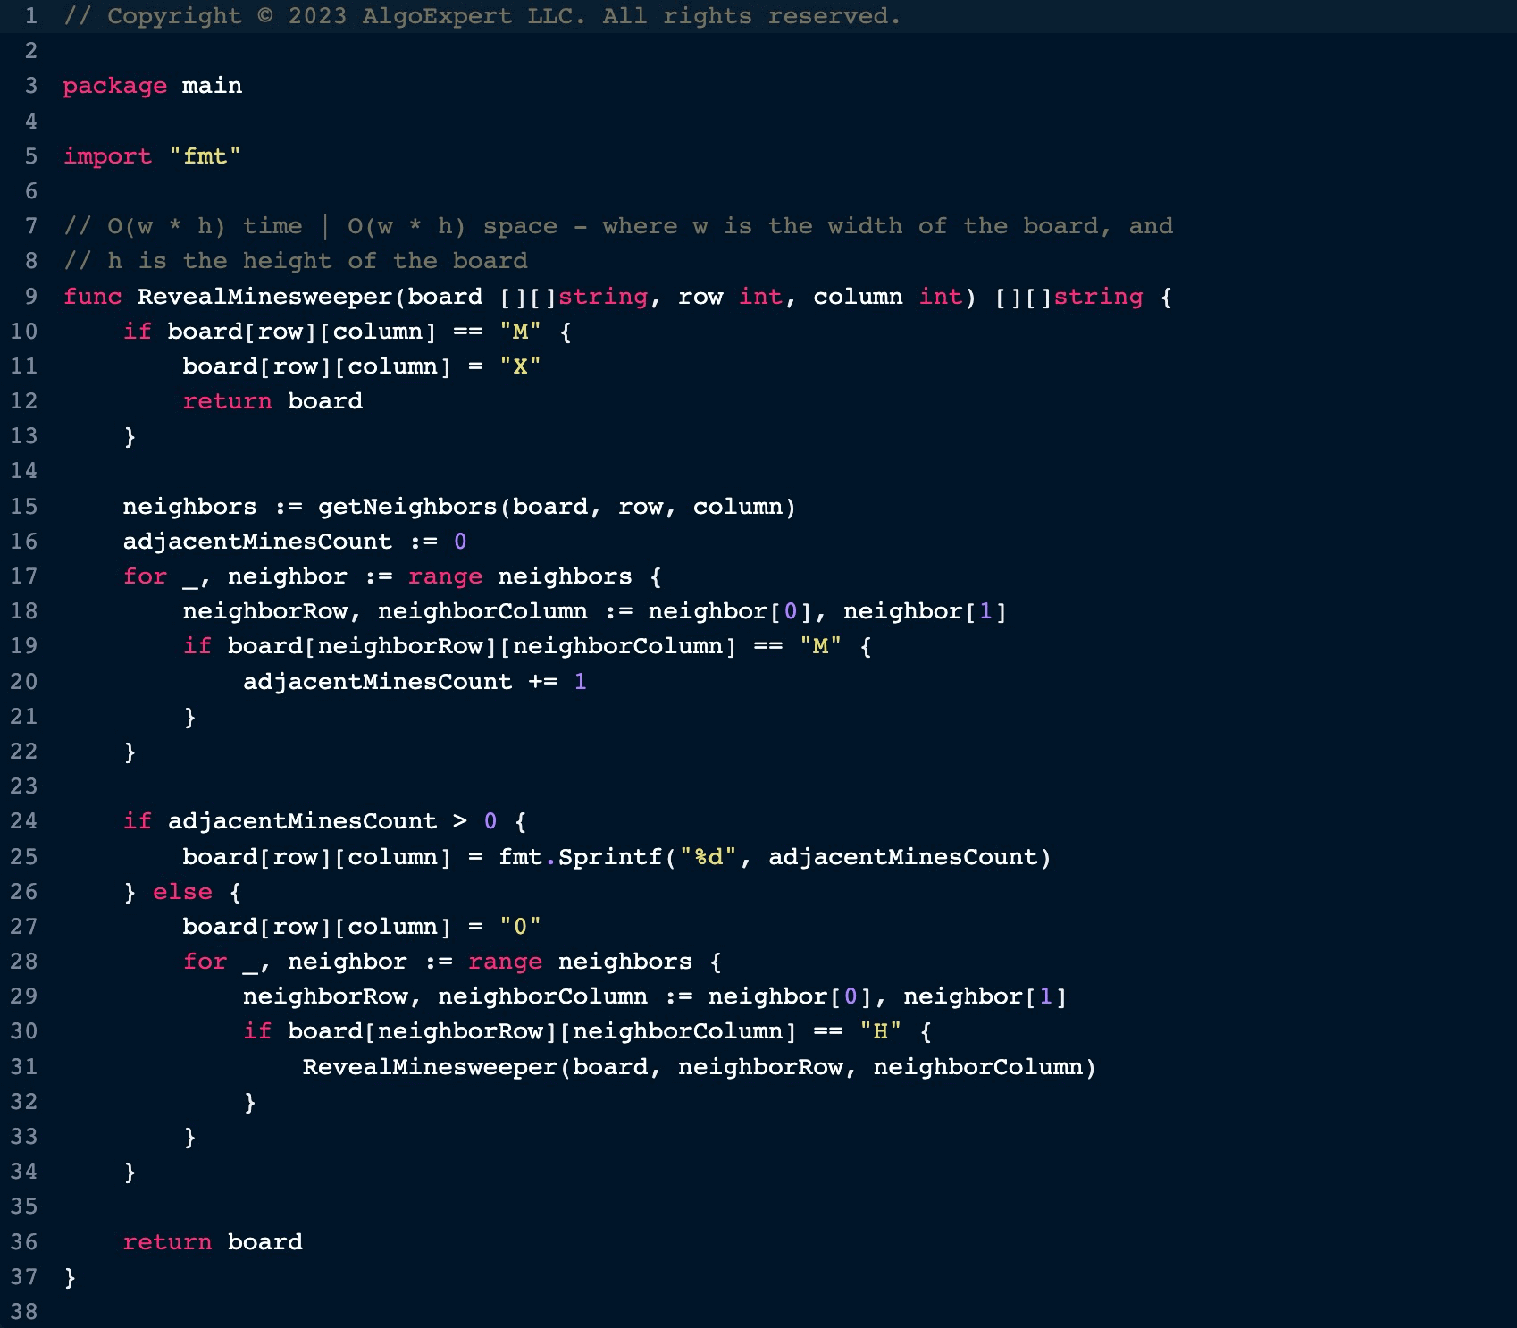Click the RevealMinesweeper function name on line 9

pyautogui.click(x=264, y=297)
